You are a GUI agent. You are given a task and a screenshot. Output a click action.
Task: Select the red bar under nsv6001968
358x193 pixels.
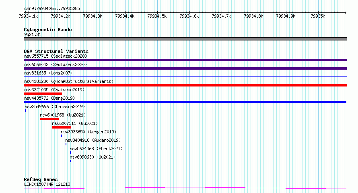pos(49,119)
